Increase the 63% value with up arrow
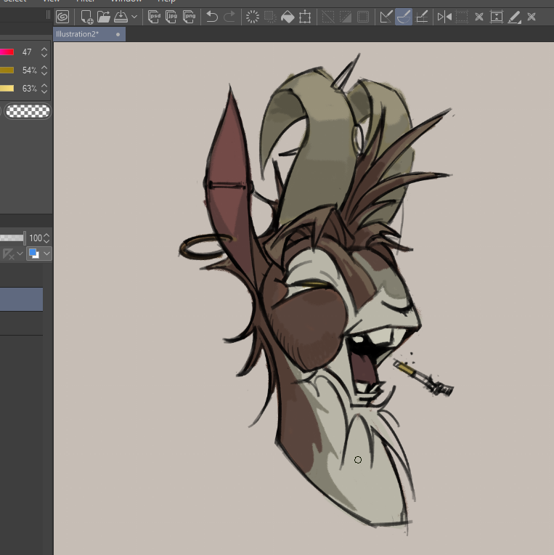This screenshot has width=554, height=555. 44,85
